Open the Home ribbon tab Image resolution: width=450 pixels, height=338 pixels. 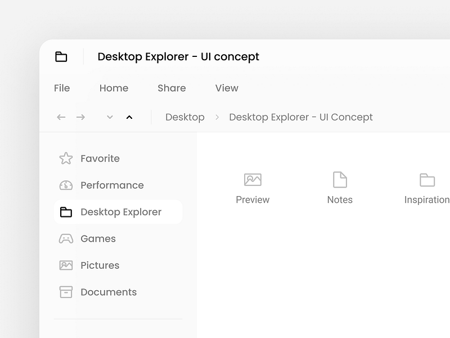(114, 88)
